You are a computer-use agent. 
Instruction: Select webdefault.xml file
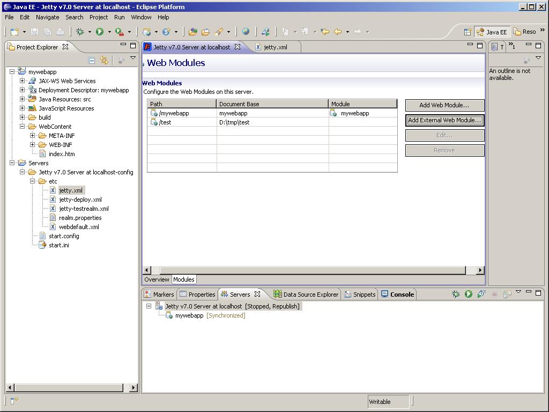79,227
